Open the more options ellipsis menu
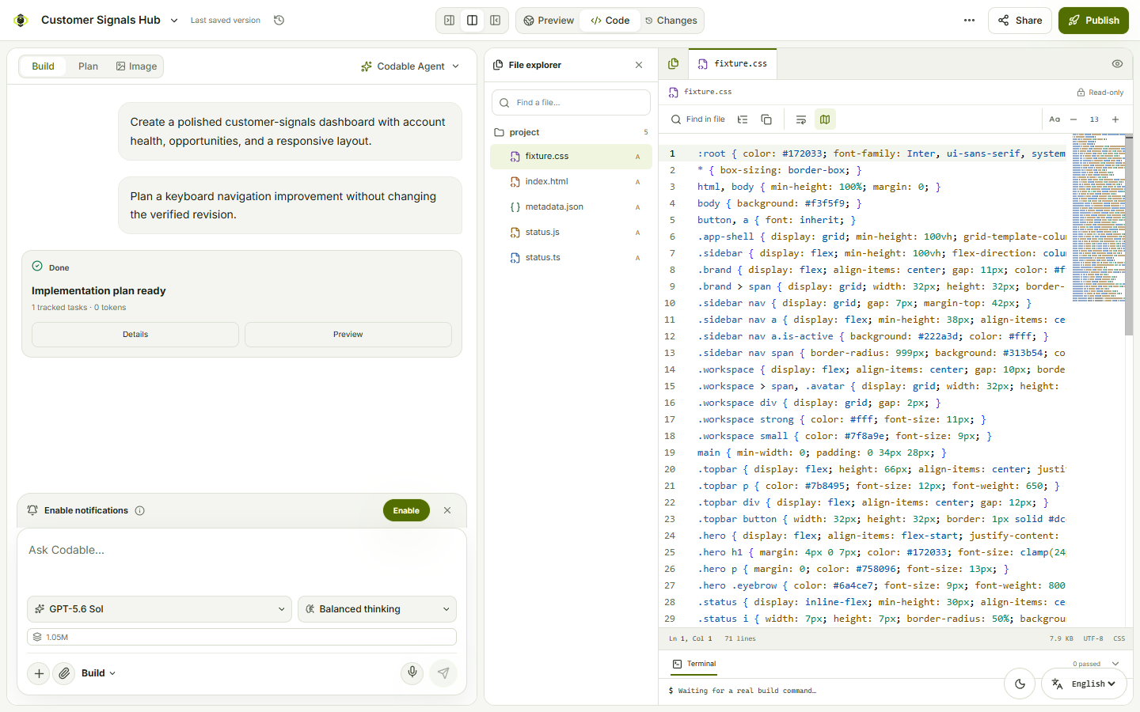This screenshot has width=1140, height=712. tap(969, 21)
